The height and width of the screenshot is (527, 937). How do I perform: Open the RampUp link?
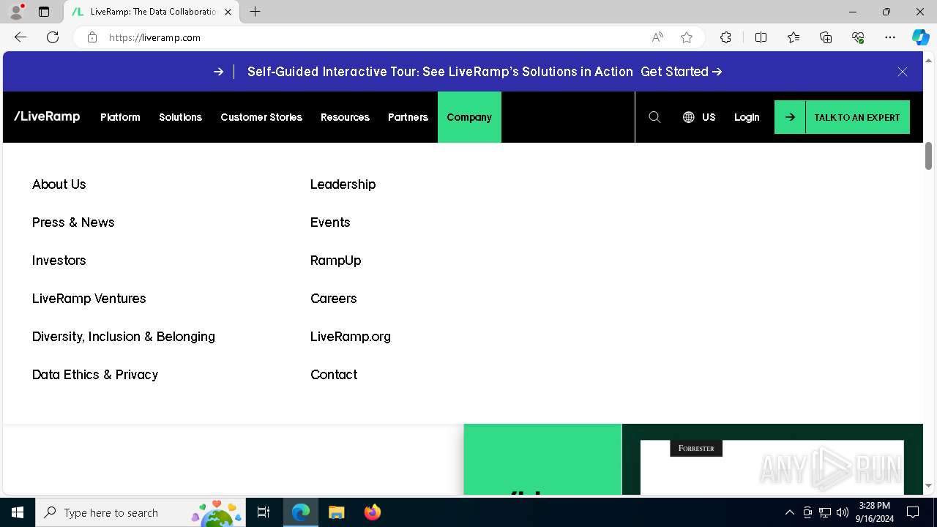coord(335,261)
